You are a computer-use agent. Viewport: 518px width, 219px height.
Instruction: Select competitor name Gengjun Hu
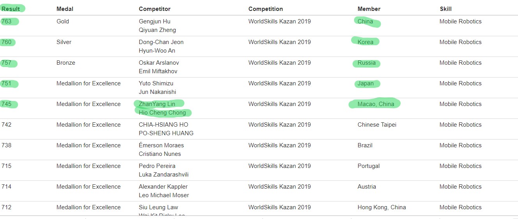click(154, 21)
